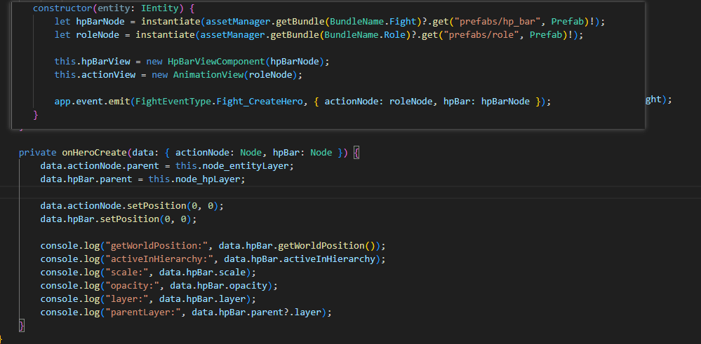The height and width of the screenshot is (344, 701).
Task: Select the "layer:" string literal
Action: (x=127, y=299)
